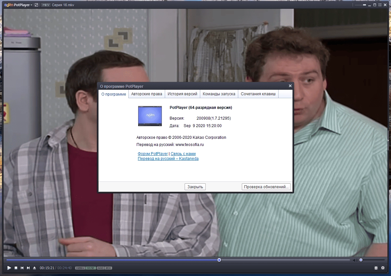Adjust the volume slider knob
The image size is (391, 276).
pyautogui.click(x=361, y=260)
